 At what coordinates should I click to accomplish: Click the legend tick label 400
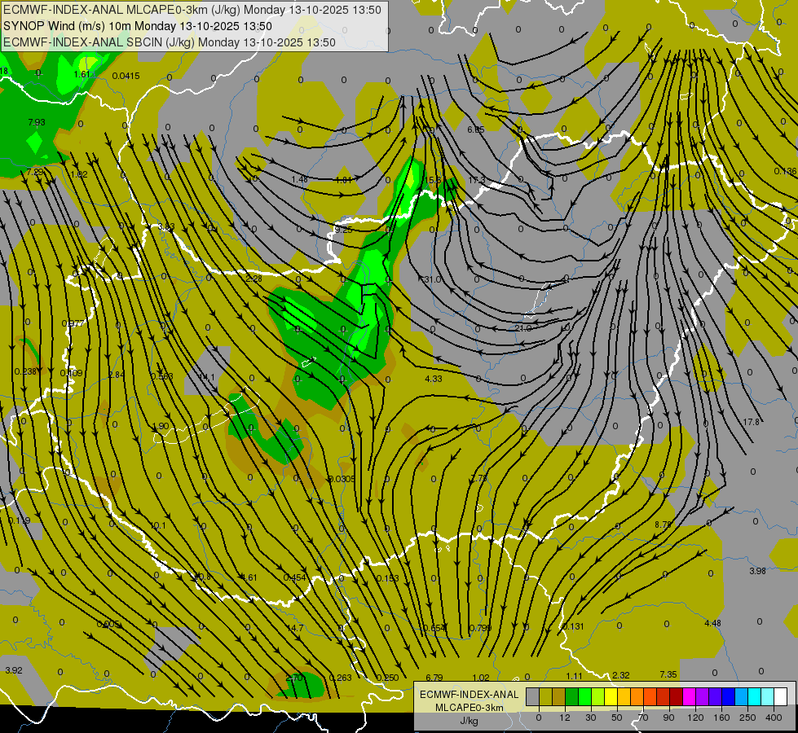point(774,718)
